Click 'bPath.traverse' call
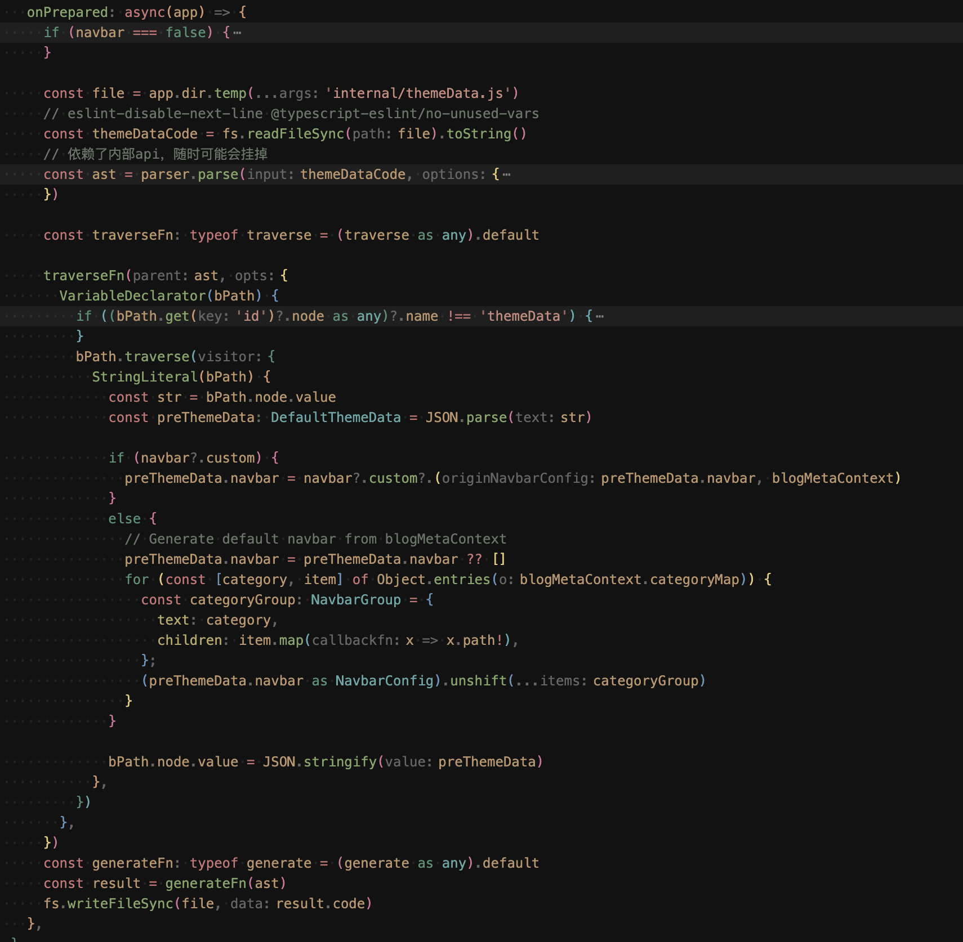The image size is (963, 942). [x=133, y=357]
